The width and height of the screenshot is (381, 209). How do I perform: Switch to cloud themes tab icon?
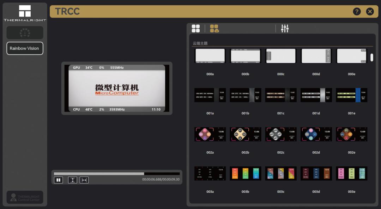[x=214, y=28]
